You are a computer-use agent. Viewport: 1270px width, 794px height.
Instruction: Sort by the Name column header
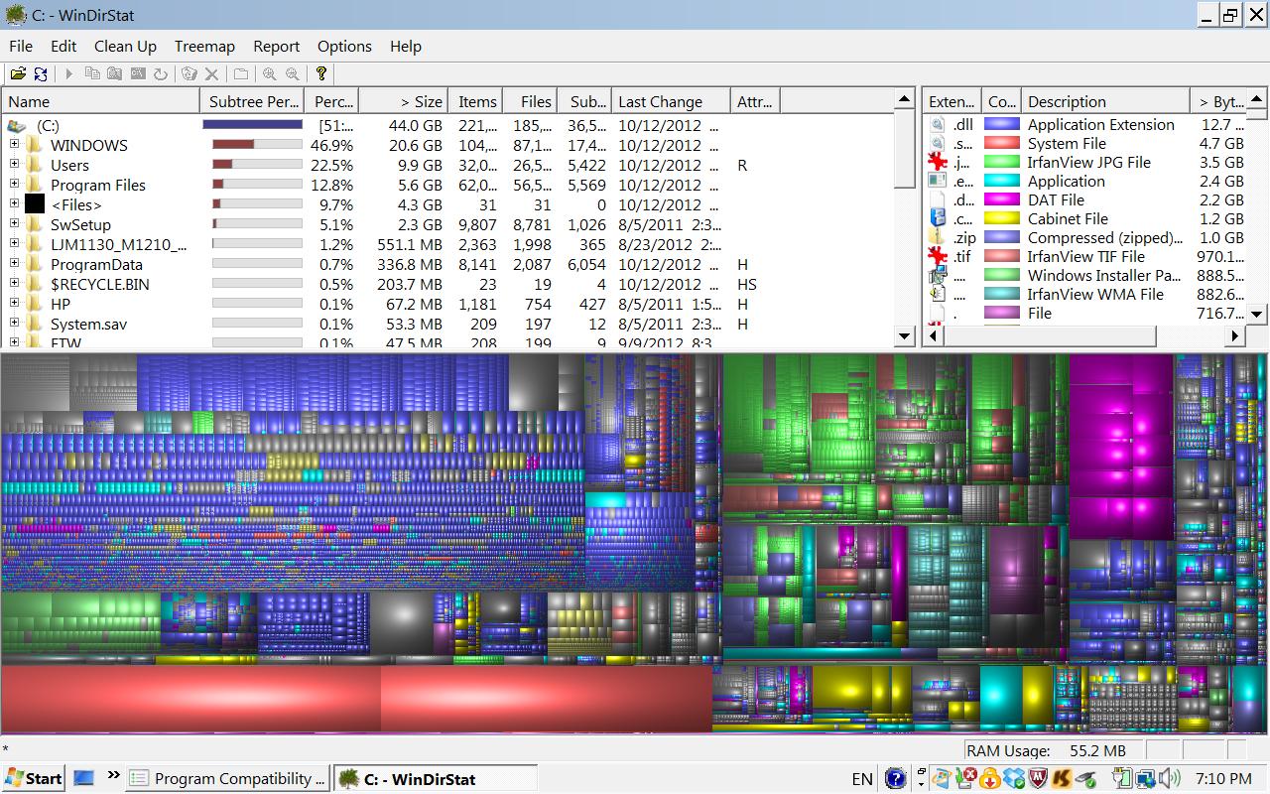point(100,101)
